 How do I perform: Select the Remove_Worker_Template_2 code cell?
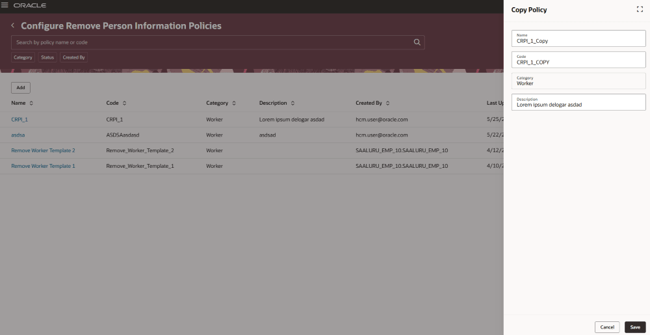tap(140, 150)
